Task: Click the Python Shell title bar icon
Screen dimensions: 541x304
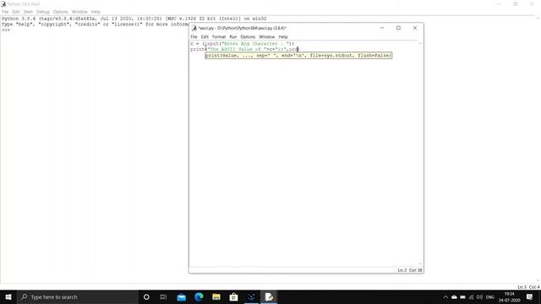Action: tap(3, 3)
